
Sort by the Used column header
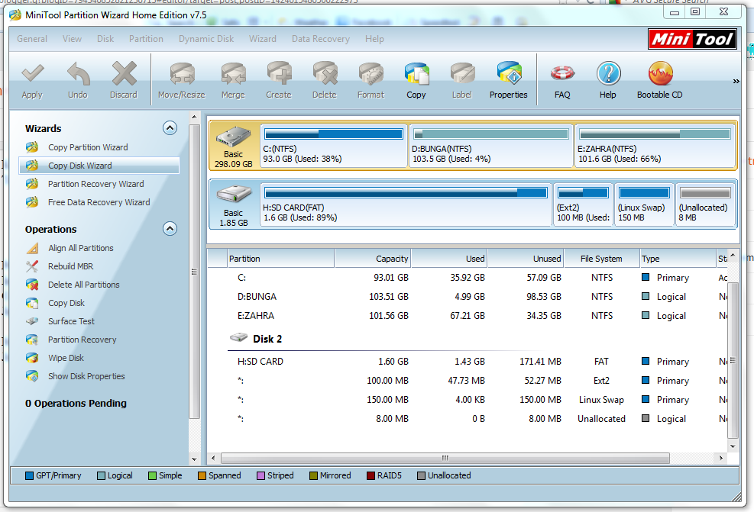coord(450,259)
